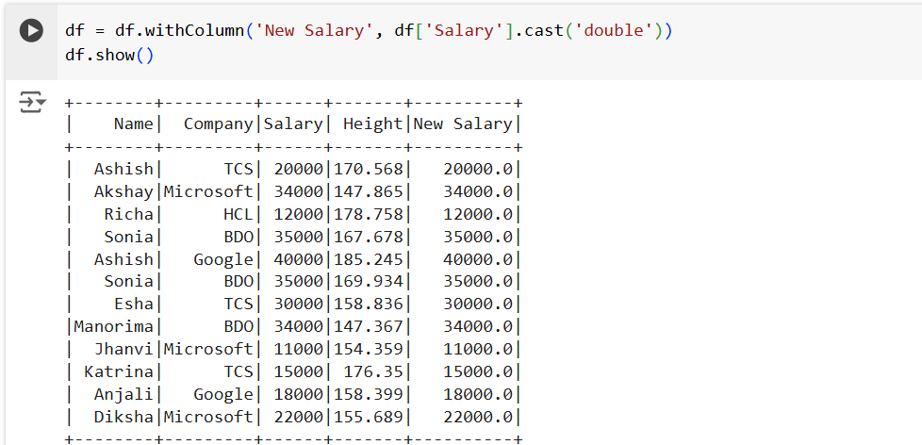Click the Height column header in the output
Image resolution: width=922 pixels, height=445 pixels.
point(372,124)
